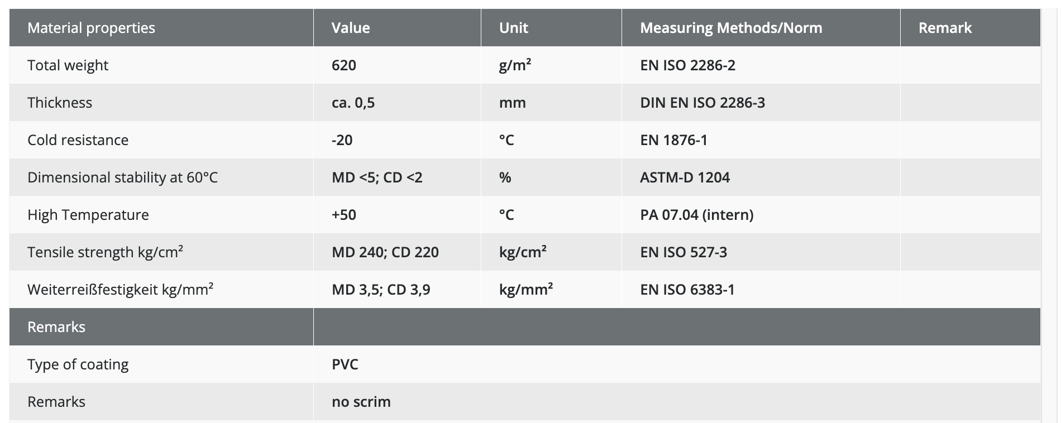
Task: Click the Value column header
Action: click(x=351, y=28)
